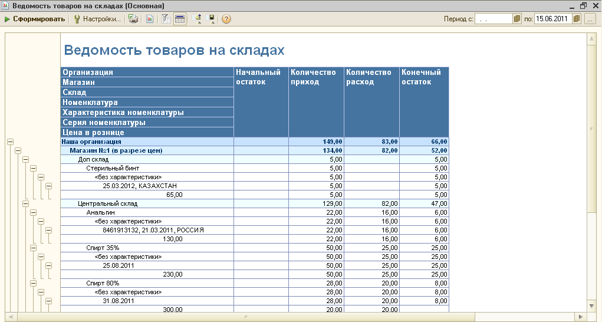Click the chart diagram document icon
602x322 pixels.
pos(150,19)
